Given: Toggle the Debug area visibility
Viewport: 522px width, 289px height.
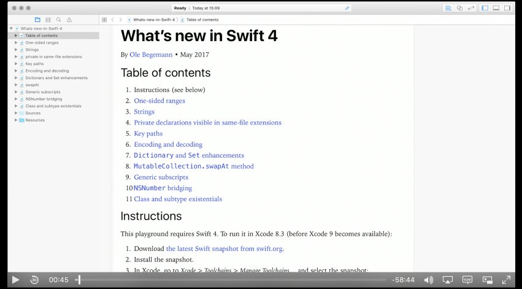Looking at the screenshot, I should point(496,8).
